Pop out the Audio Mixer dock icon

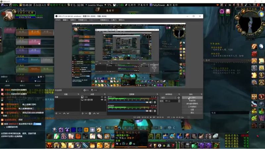pos(157,94)
